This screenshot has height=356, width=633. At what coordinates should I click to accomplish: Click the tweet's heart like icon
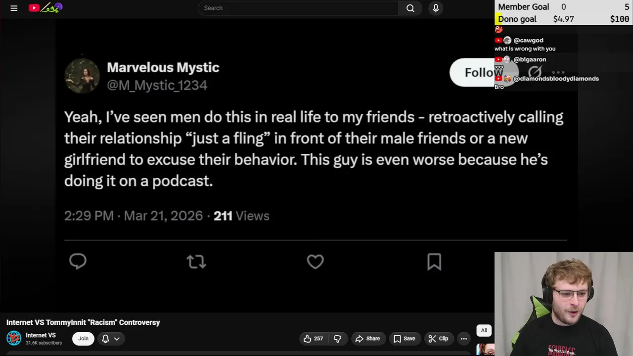pyautogui.click(x=315, y=262)
